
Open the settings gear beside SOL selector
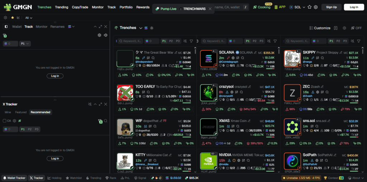click(x=315, y=7)
